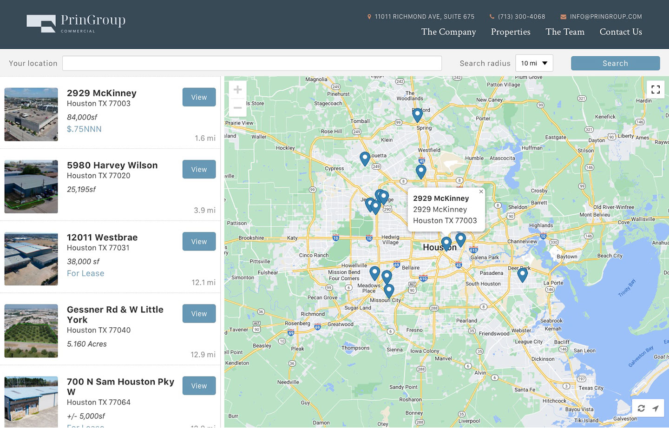
Task: Toggle fullscreen map view
Action: tap(656, 89)
